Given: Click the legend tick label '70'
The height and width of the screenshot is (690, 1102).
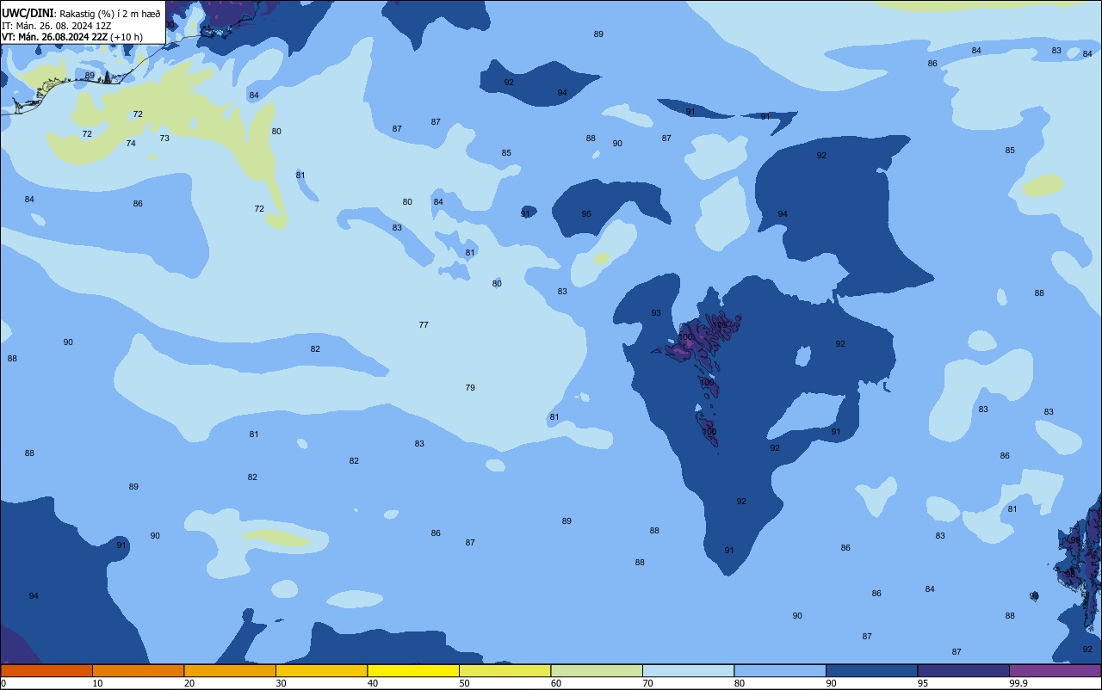Looking at the screenshot, I should point(648,683).
